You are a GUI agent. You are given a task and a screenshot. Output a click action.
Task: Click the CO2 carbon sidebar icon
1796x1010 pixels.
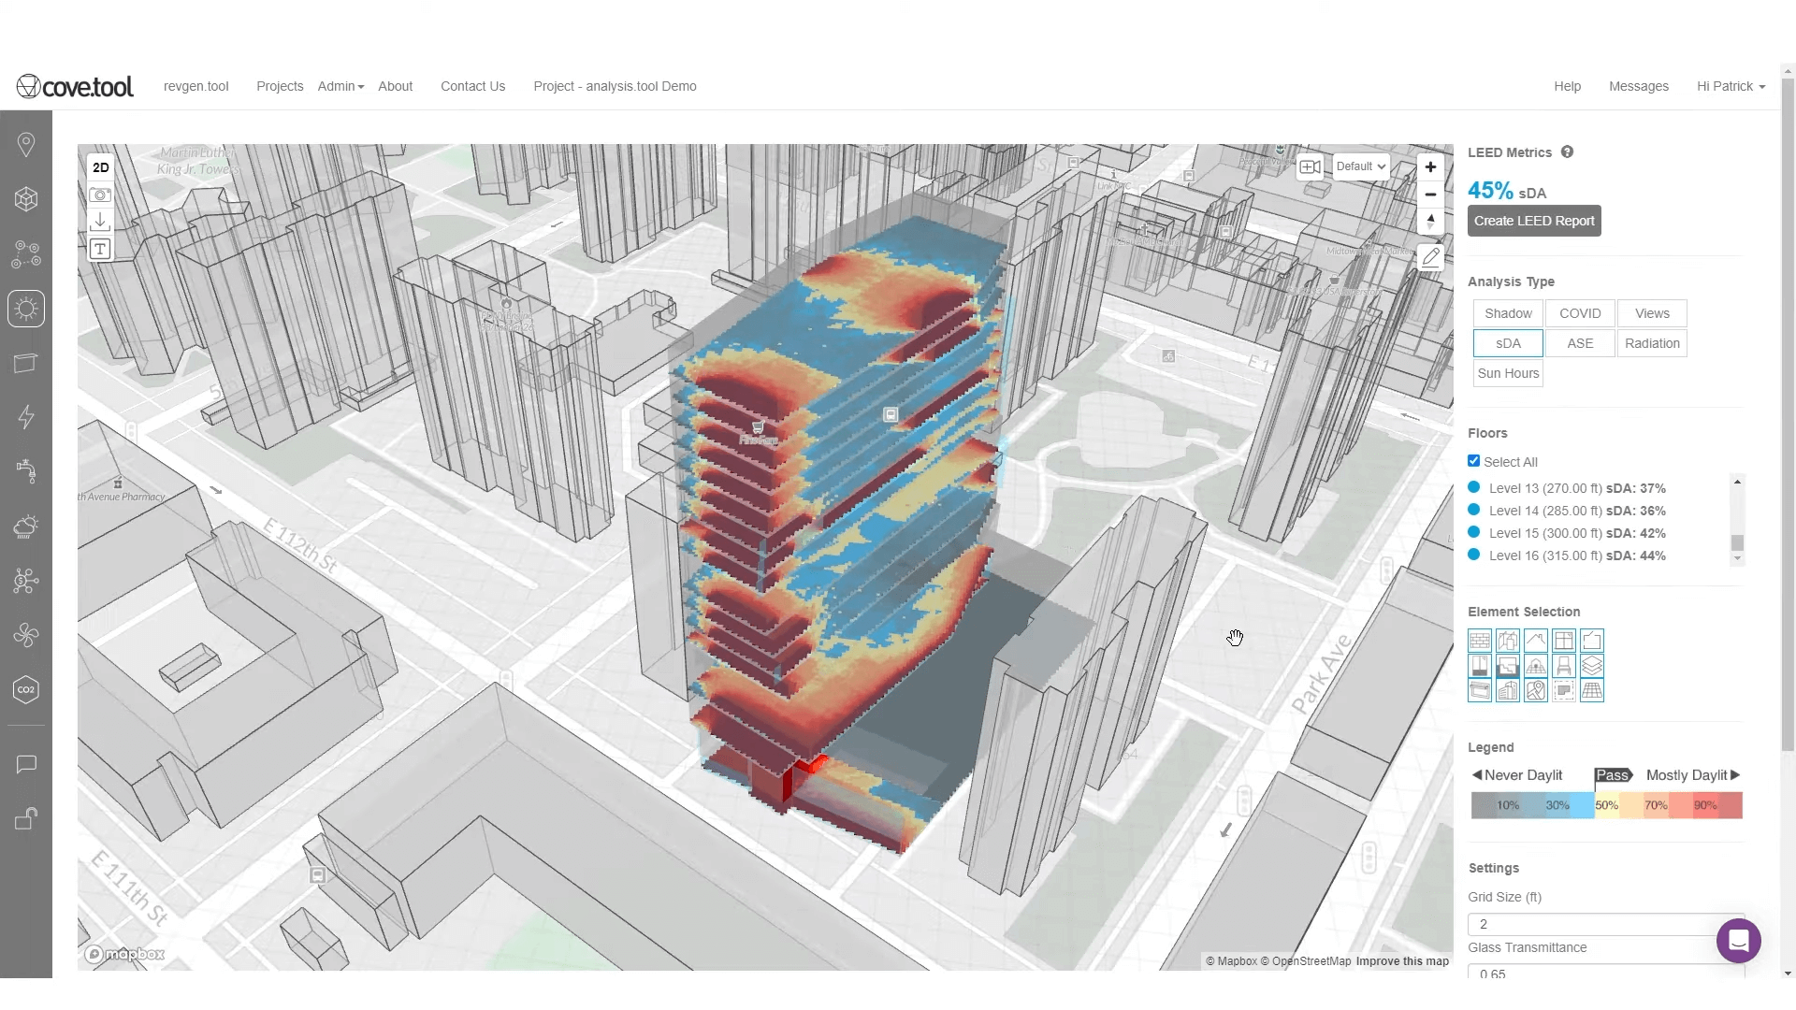(26, 690)
